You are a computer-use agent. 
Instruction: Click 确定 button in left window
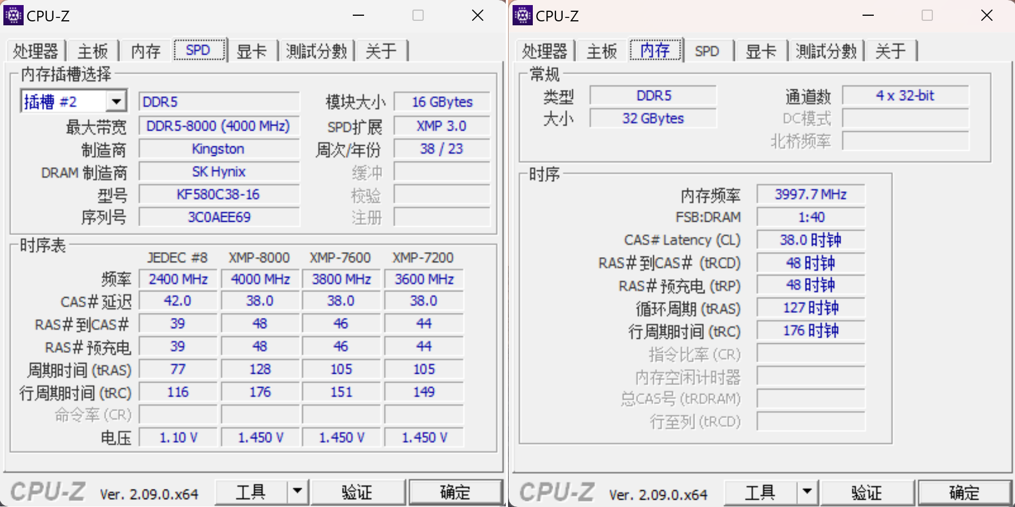[455, 492]
